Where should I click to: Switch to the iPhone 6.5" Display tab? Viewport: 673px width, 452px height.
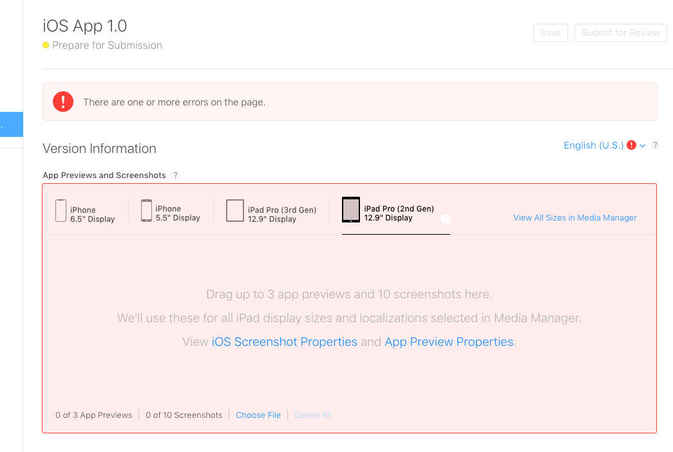click(x=92, y=214)
